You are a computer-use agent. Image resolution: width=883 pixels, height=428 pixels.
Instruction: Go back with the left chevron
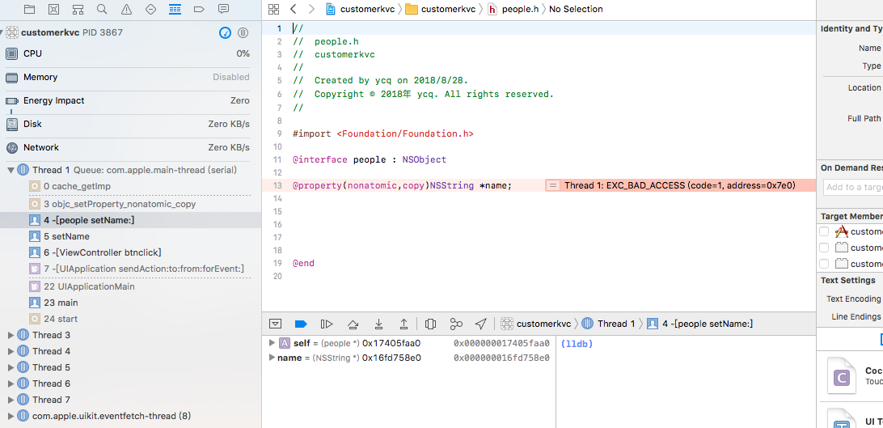(x=293, y=9)
